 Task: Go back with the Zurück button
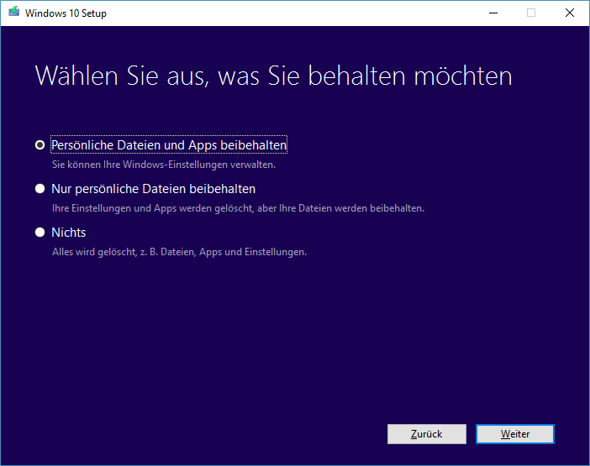tap(427, 434)
